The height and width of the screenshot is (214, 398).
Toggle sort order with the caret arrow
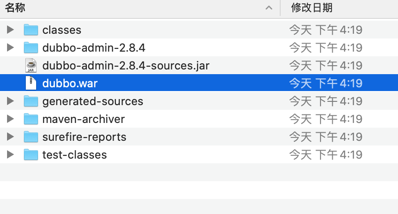point(269,8)
